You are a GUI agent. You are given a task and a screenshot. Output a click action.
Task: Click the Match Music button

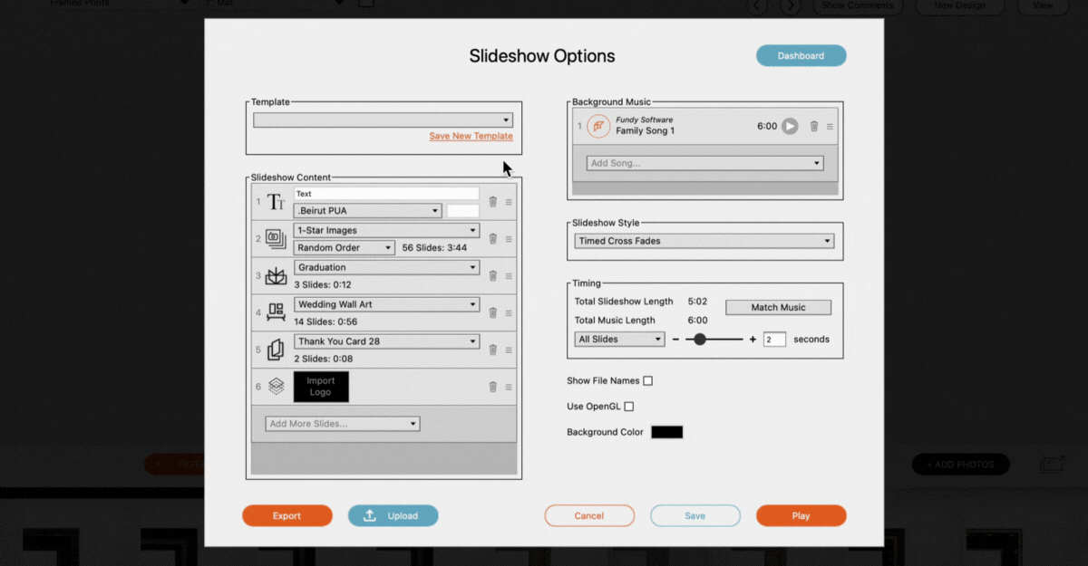[778, 308]
